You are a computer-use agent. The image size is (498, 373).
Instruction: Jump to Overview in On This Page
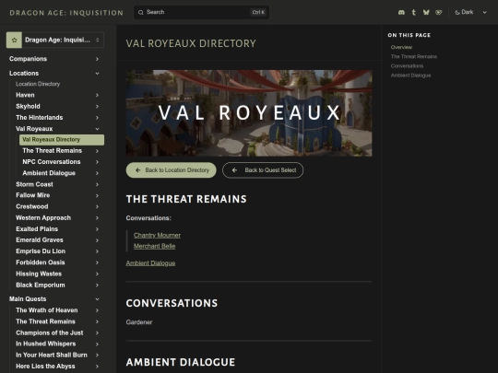pyautogui.click(x=401, y=47)
